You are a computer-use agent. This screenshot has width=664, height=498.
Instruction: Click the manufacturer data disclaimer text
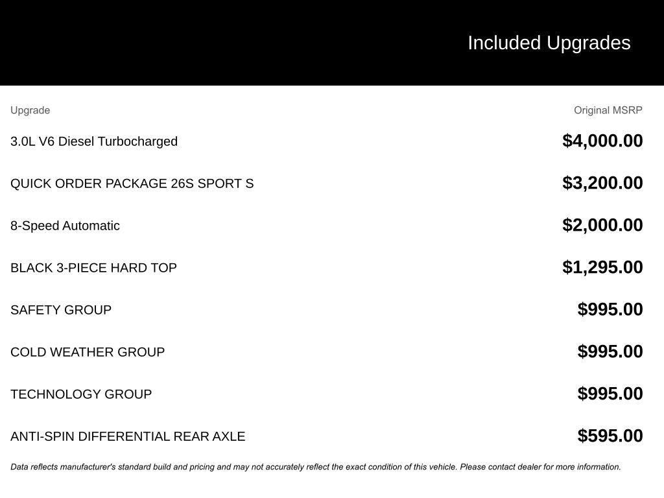(315, 467)
